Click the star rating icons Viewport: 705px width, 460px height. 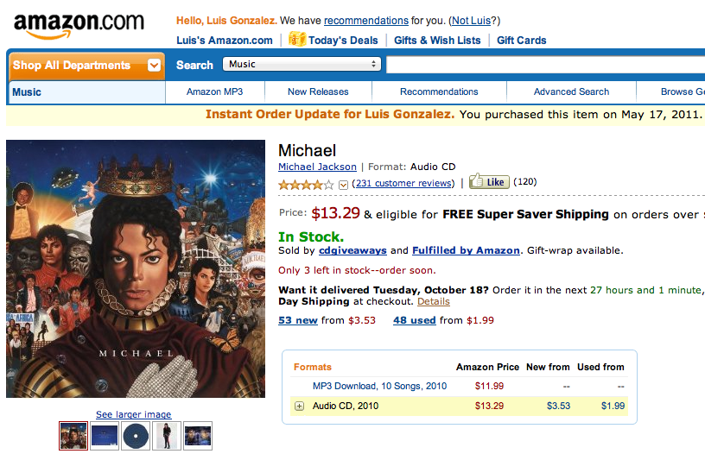[306, 184]
